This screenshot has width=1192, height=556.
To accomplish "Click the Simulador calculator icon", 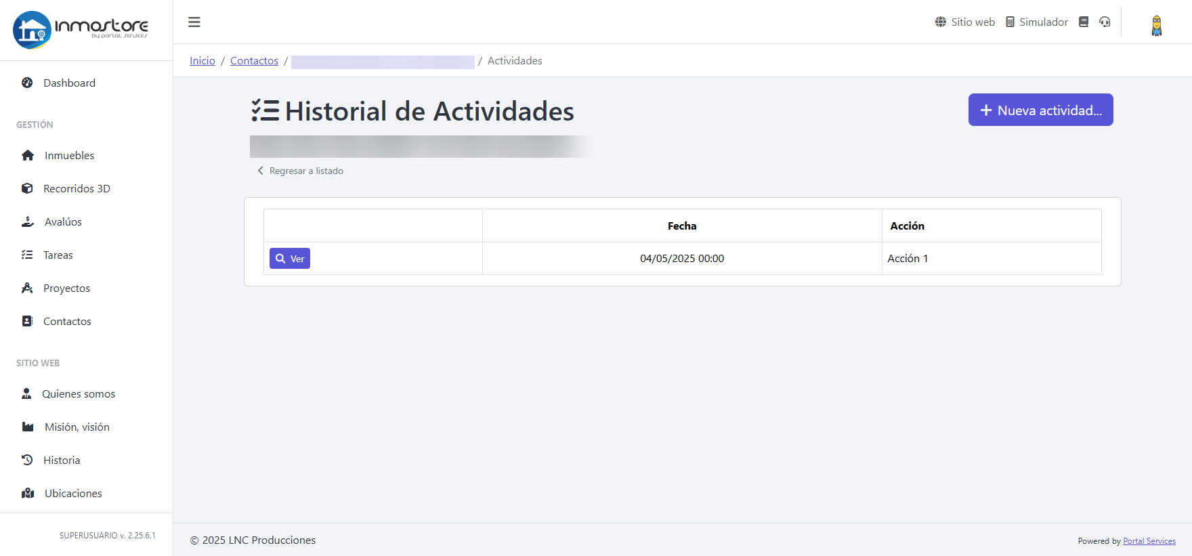I will coord(1010,22).
